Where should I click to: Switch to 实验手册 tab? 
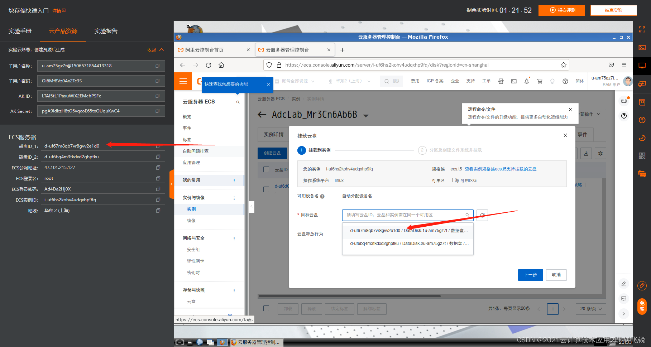click(x=20, y=31)
